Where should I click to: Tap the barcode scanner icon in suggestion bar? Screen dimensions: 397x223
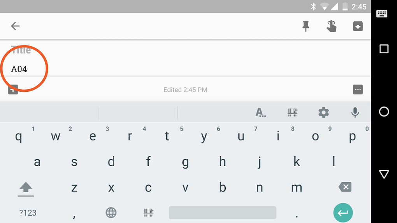point(292,112)
